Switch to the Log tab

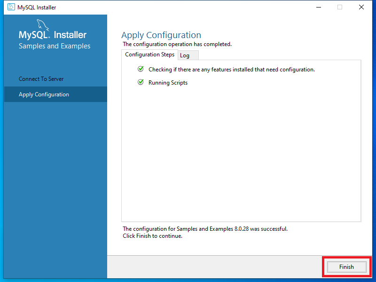click(188, 55)
